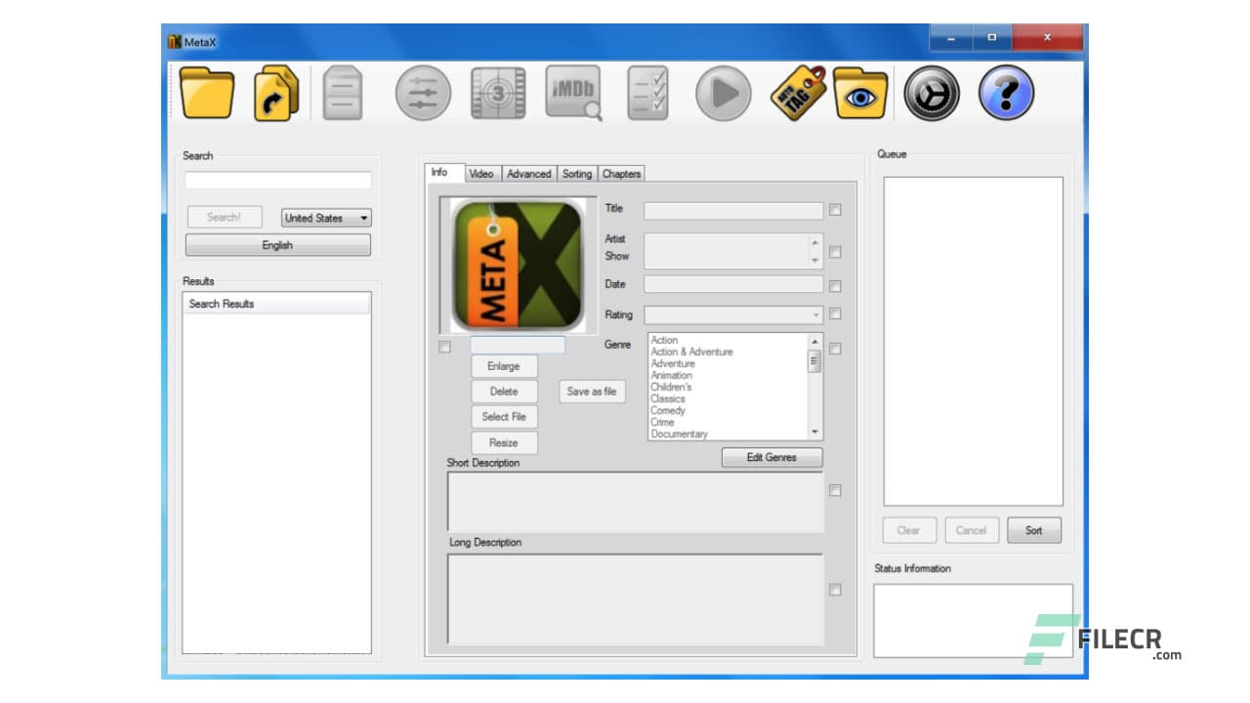Screen dimensions: 1250x703
Task: Enable the checkbox next to Title field
Action: (x=835, y=210)
